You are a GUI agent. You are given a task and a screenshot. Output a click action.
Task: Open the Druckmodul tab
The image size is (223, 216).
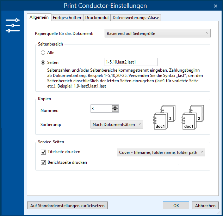tap(97, 18)
